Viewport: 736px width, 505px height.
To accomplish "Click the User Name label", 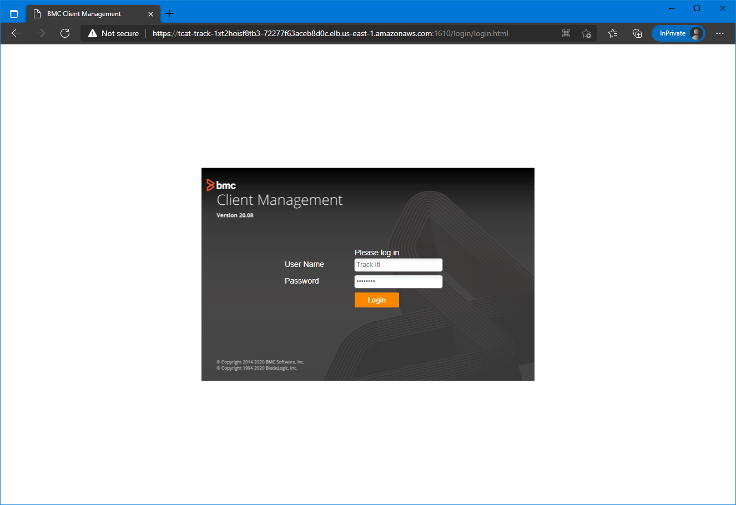I will [x=304, y=264].
